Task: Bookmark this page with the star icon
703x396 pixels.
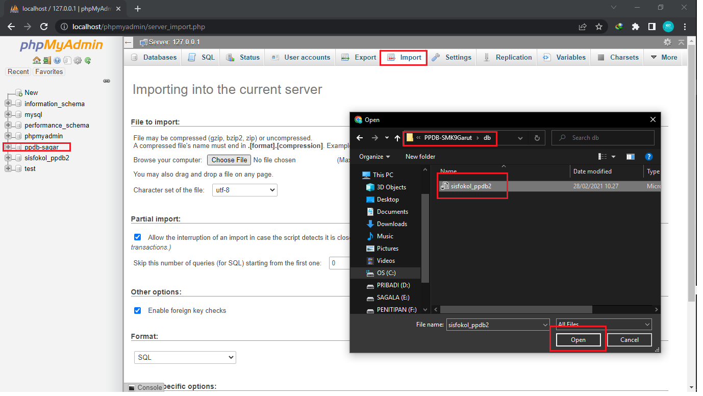Action: [x=599, y=27]
